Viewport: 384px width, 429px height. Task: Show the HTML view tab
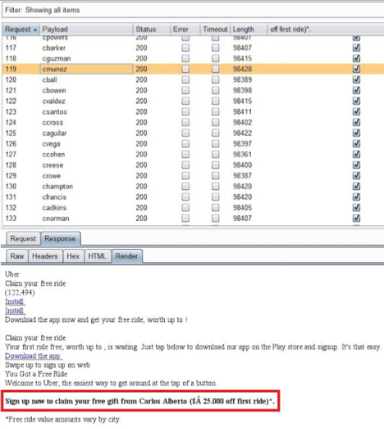[97, 256]
